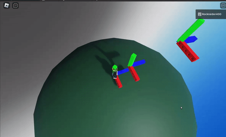Click the player avatar on the sphere
226x137 pixels.
pos(115,72)
